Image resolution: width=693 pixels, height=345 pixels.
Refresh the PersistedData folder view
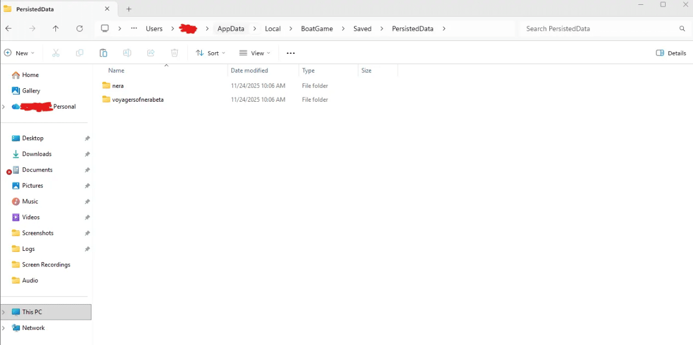pos(80,29)
